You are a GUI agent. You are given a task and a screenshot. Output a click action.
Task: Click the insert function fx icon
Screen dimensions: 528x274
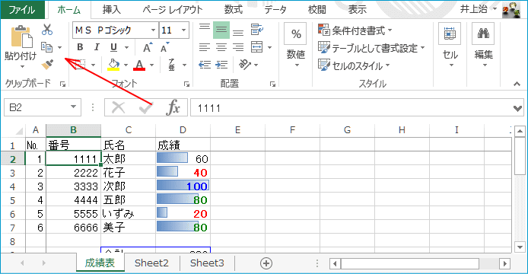173,107
